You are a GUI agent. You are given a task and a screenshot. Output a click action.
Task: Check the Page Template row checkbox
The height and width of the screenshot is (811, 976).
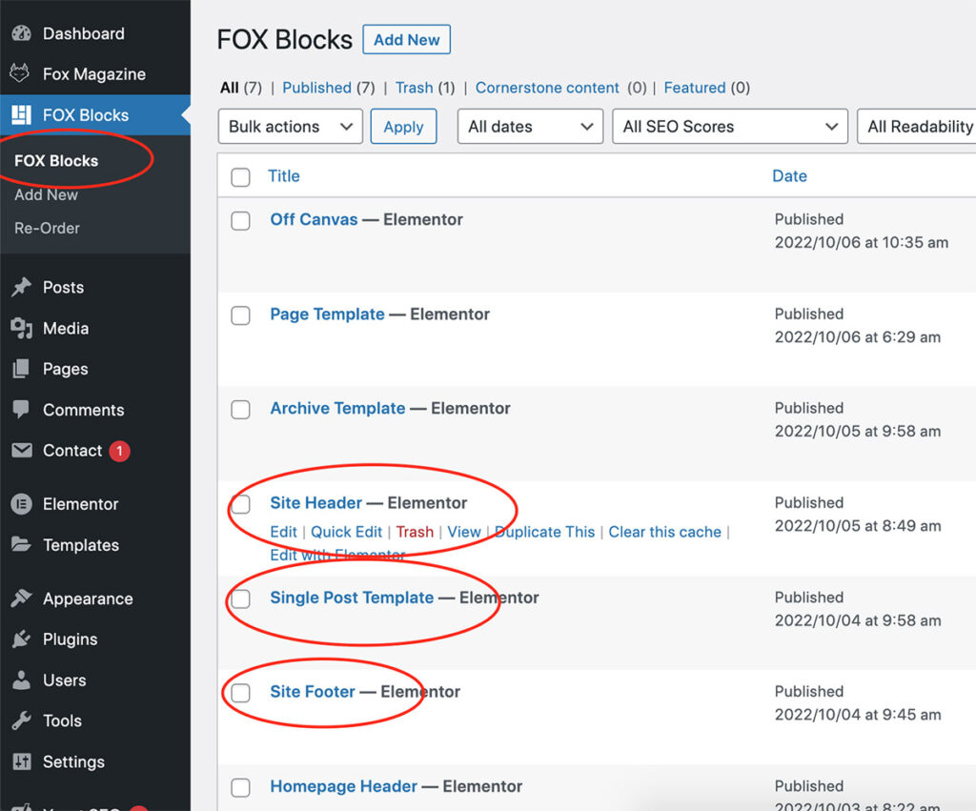coord(240,314)
